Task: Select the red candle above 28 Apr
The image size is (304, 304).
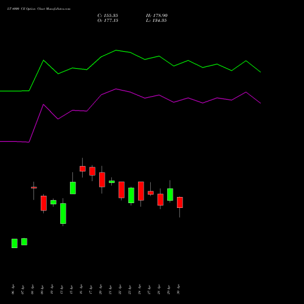Action: click(161, 199)
